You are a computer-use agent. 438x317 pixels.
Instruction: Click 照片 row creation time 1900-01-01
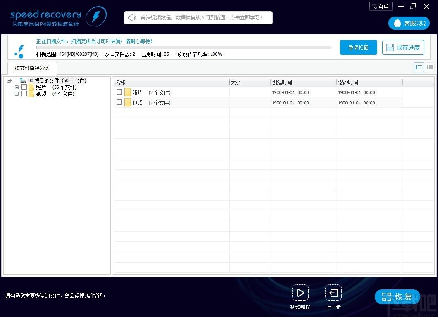(290, 92)
